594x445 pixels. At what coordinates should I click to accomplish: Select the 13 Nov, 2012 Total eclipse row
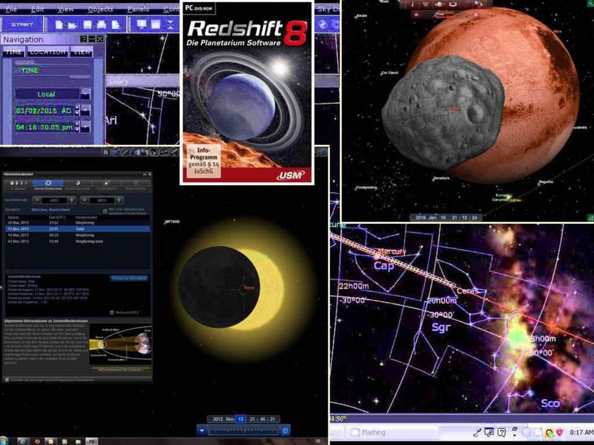coord(78,229)
